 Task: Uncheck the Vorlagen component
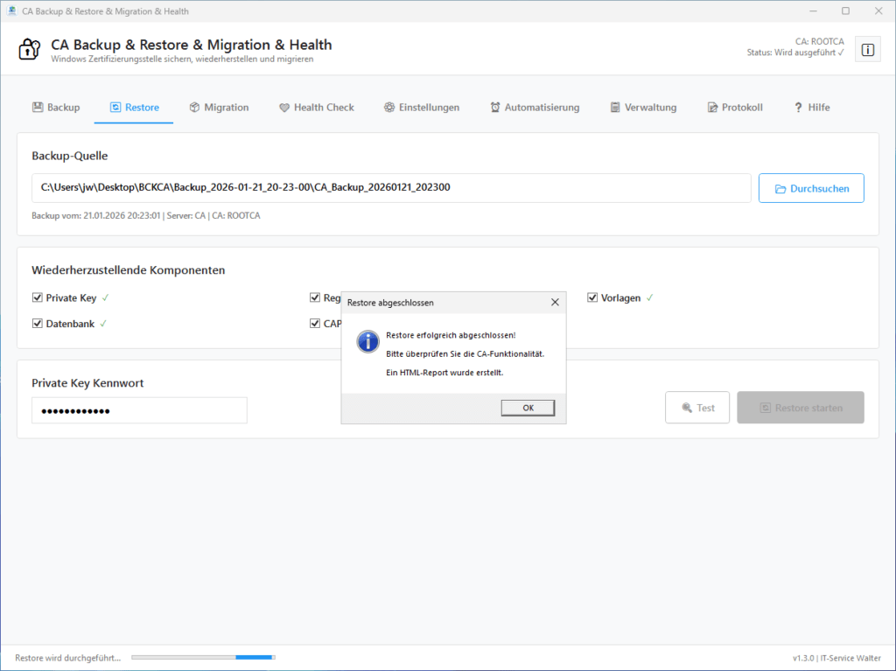pyautogui.click(x=592, y=297)
